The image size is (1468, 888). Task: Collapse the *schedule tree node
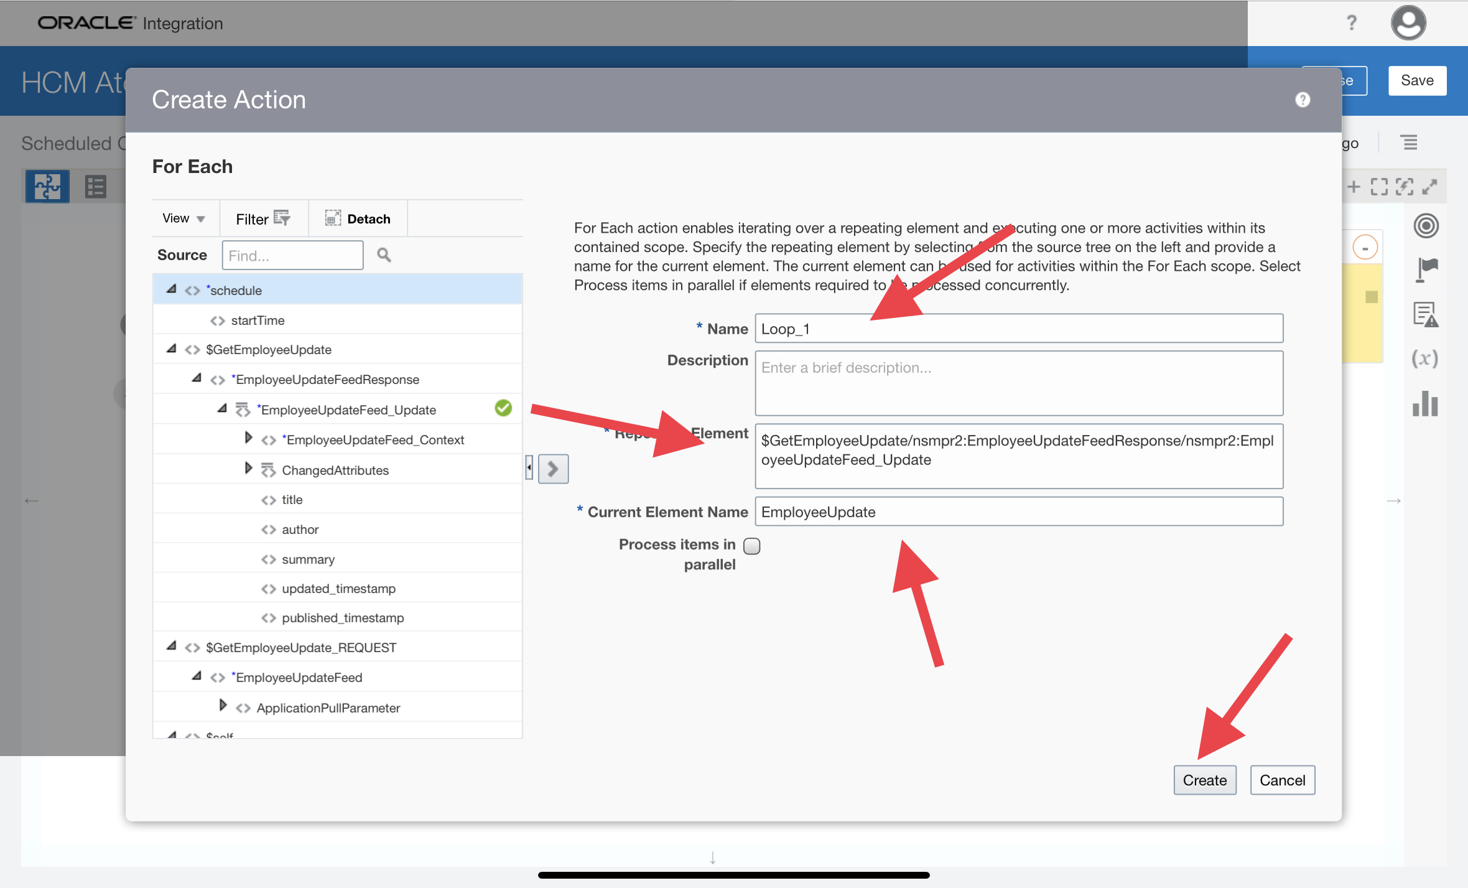coord(172,288)
